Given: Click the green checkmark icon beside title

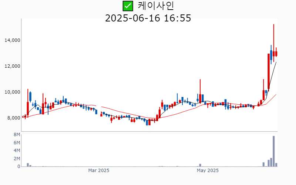Looking at the screenshot, I should (x=128, y=6).
